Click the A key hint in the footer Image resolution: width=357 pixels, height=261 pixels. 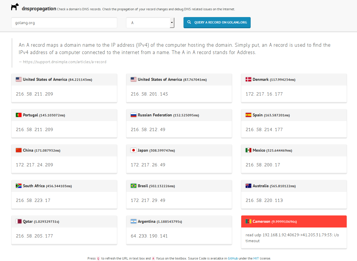(153, 258)
